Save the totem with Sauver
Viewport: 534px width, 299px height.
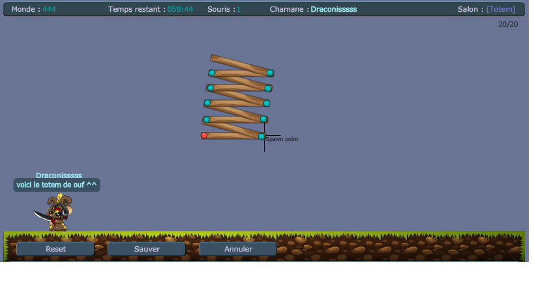click(x=147, y=249)
